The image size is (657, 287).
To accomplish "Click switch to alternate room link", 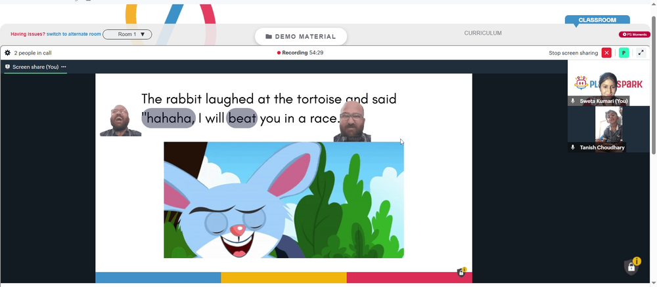I will (x=74, y=34).
